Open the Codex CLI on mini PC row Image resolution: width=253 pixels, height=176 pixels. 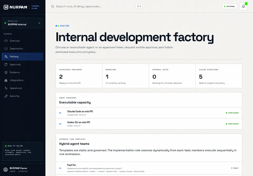149,124
